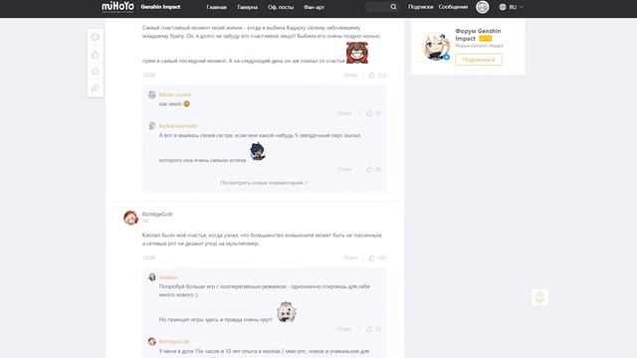Open the Главная tab
Image resolution: width=637 pixels, height=358 pixels.
pyautogui.click(x=217, y=7)
